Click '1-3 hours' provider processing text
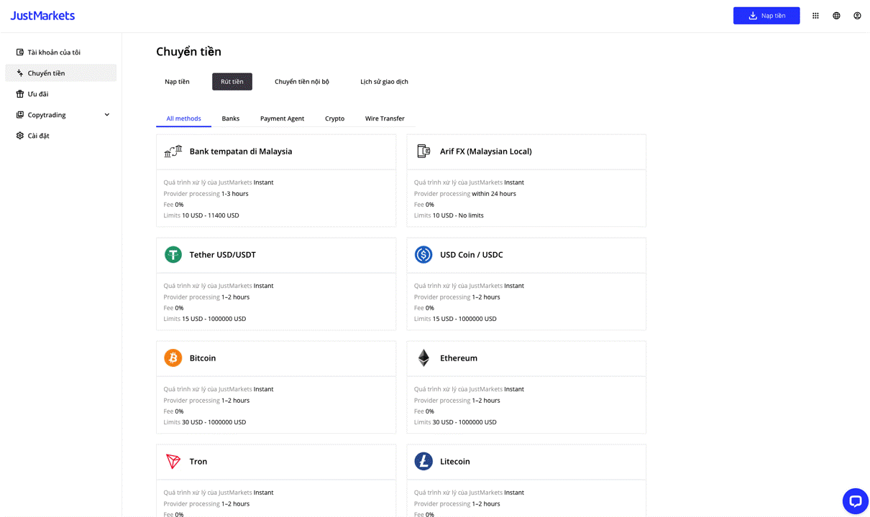 (235, 194)
